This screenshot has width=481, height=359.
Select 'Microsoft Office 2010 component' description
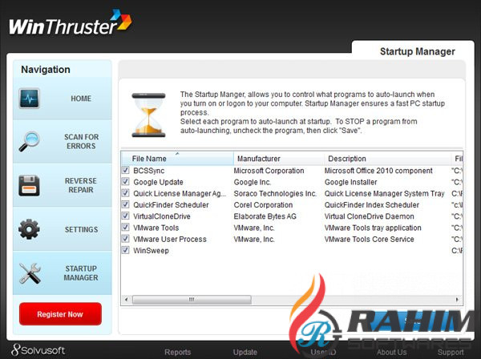(x=378, y=171)
